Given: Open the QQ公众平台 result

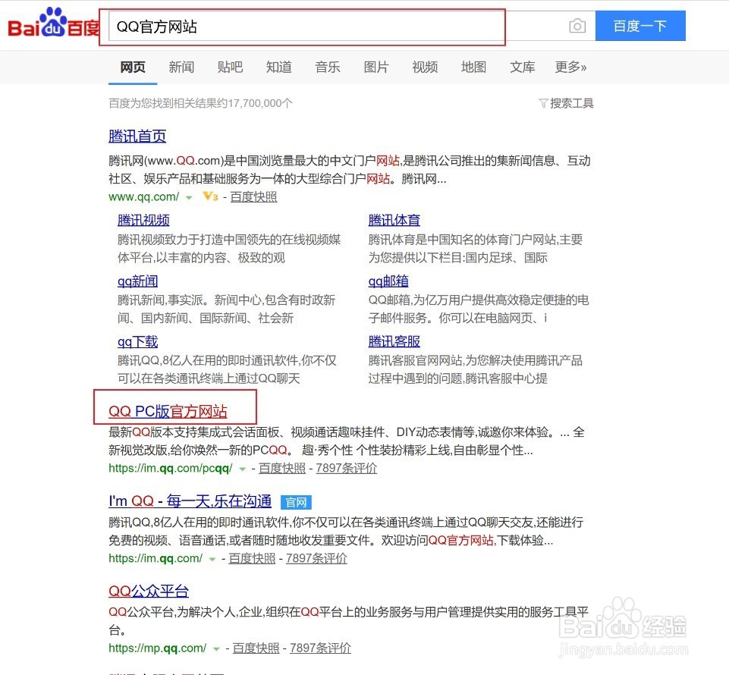Looking at the screenshot, I should coord(149,592).
